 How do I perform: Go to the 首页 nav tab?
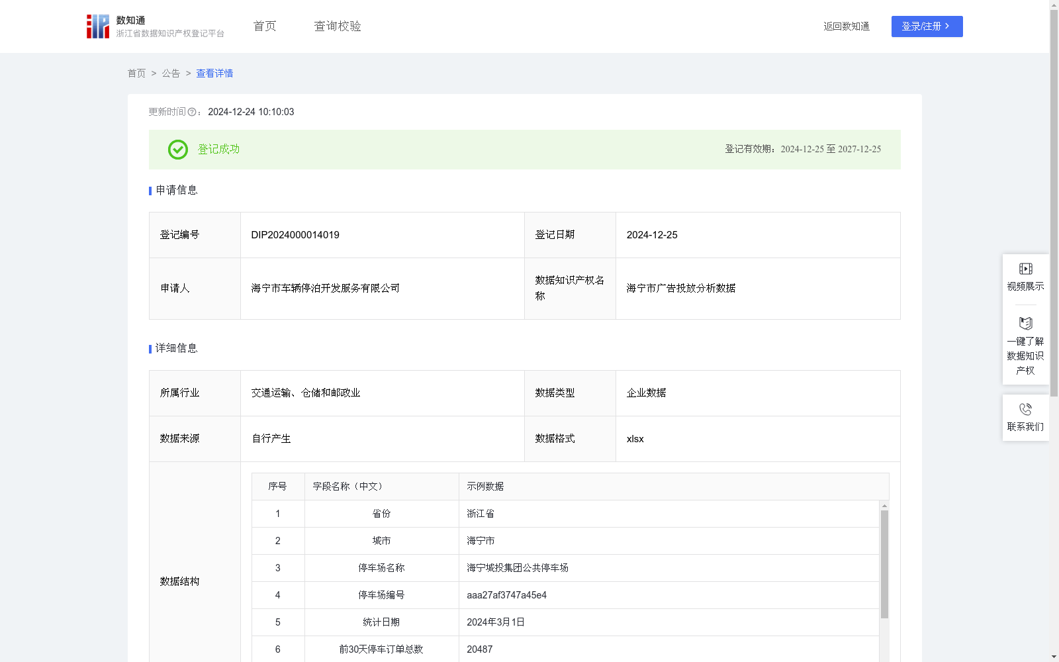[x=265, y=26]
